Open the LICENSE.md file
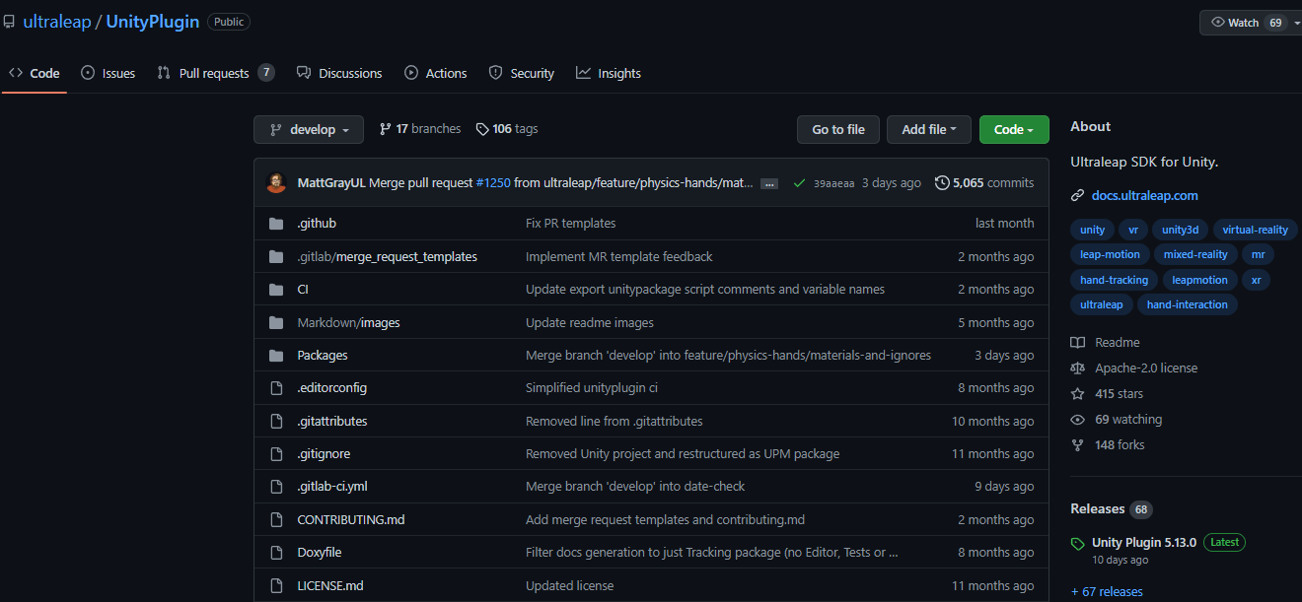 coord(330,585)
